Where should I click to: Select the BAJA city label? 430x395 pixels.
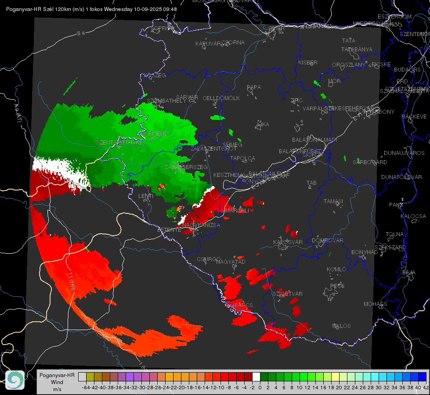409,273
